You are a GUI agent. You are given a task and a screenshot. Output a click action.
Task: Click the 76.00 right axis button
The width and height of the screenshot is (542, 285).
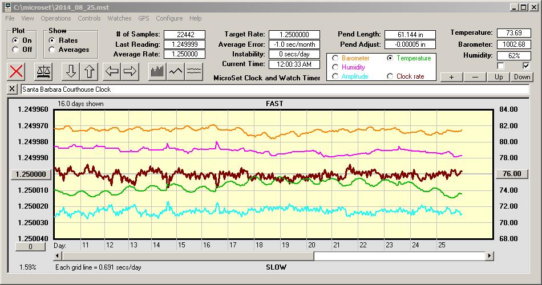[x=512, y=174]
